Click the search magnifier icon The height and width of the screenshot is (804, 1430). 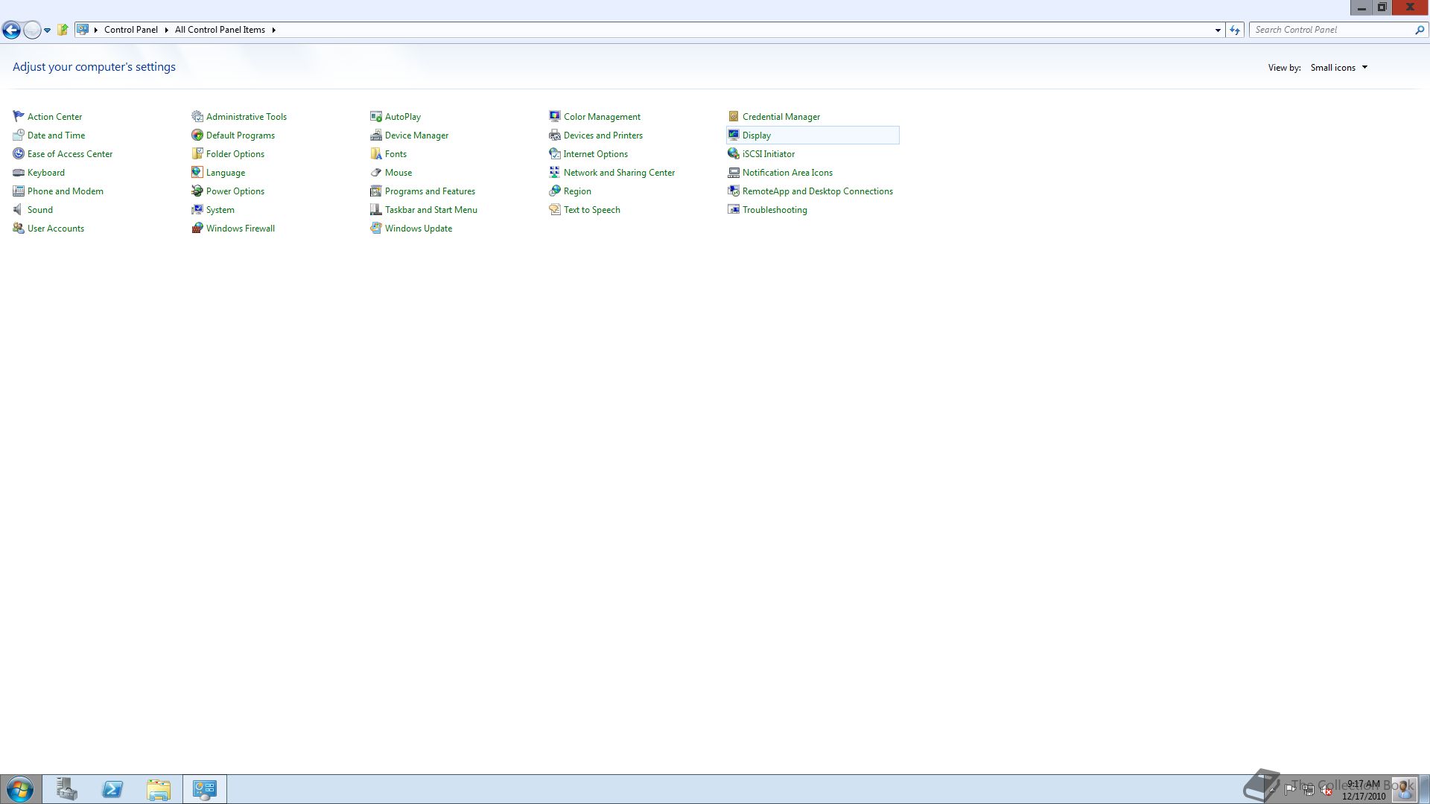(1420, 30)
